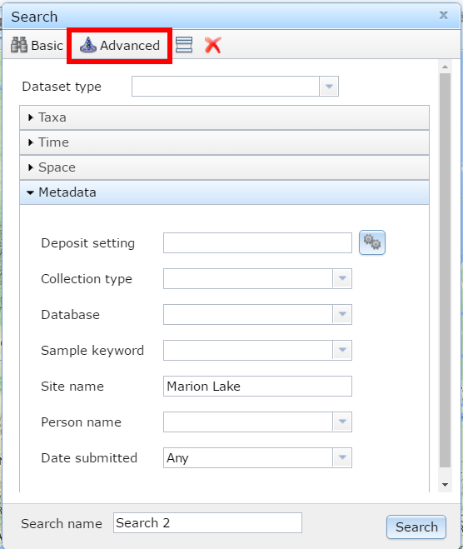
Task: Expand the Taxa section
Action: point(224,117)
